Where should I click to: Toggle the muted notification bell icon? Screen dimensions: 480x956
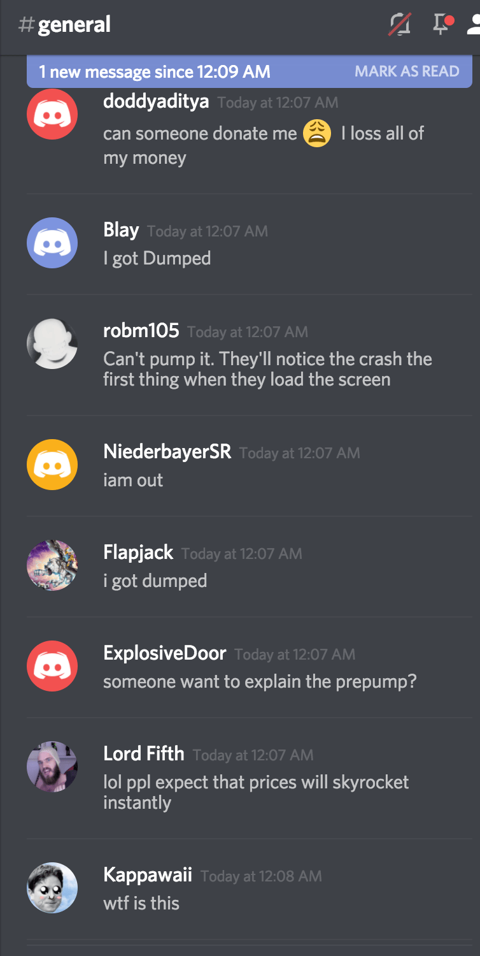pyautogui.click(x=400, y=25)
